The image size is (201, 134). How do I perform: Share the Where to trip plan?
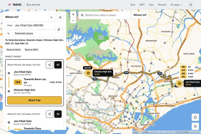click(60, 17)
